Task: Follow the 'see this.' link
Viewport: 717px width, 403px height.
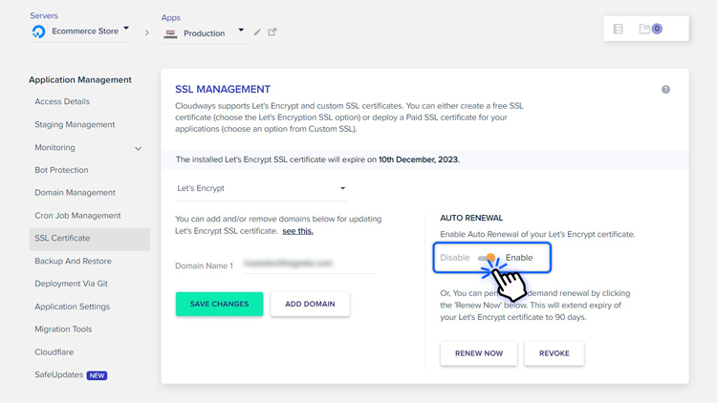Action: pyautogui.click(x=297, y=231)
